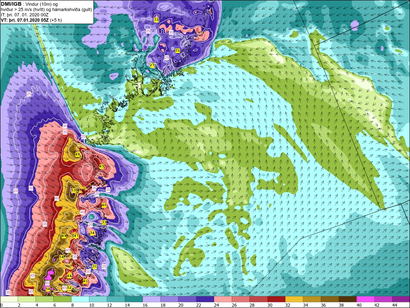This screenshot has height=308, width=410.
Task: Click the yellow gust label 53
Action: click(73, 190)
